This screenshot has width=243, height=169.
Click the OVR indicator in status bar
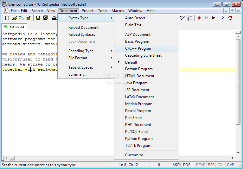point(231,165)
